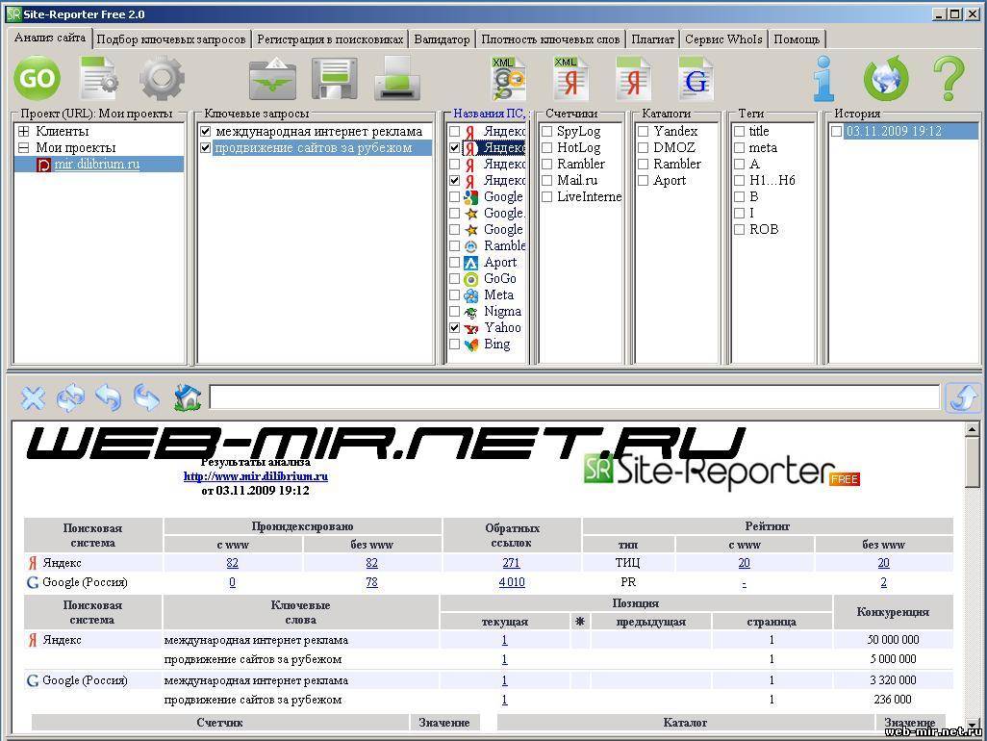Save report with the floppy disk icon

coord(334,79)
